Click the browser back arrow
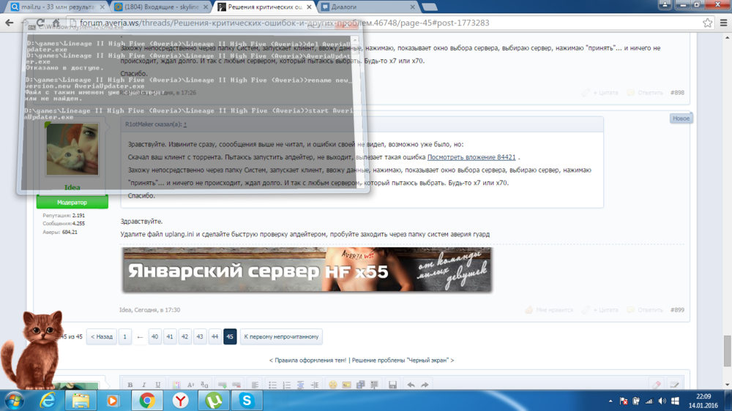Image resolution: width=732 pixels, height=411 pixels. tap(10, 23)
